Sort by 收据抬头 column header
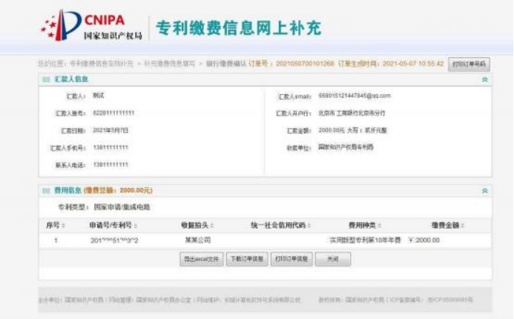 pos(197,225)
